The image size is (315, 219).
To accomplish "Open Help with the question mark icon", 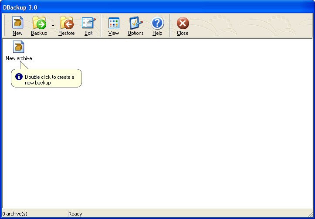I will [157, 23].
